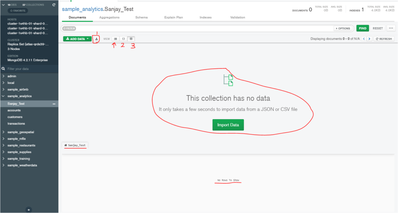The image size is (398, 213).
Task: Select the transactions collection
Action: coord(16,124)
